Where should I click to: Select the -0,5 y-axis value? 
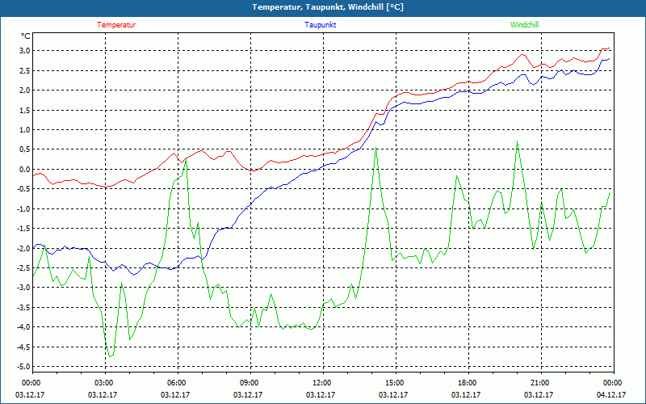tap(24, 189)
